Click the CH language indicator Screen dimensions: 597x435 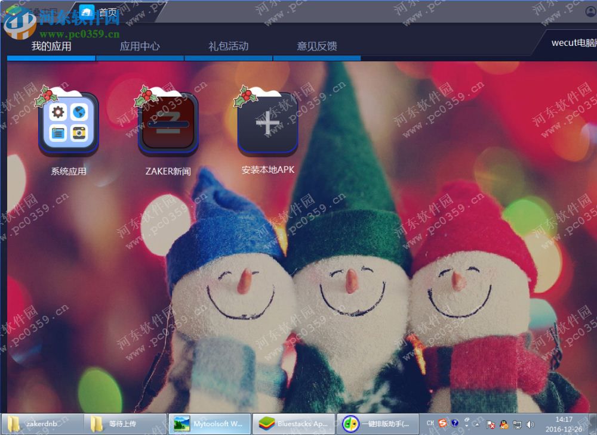point(429,424)
